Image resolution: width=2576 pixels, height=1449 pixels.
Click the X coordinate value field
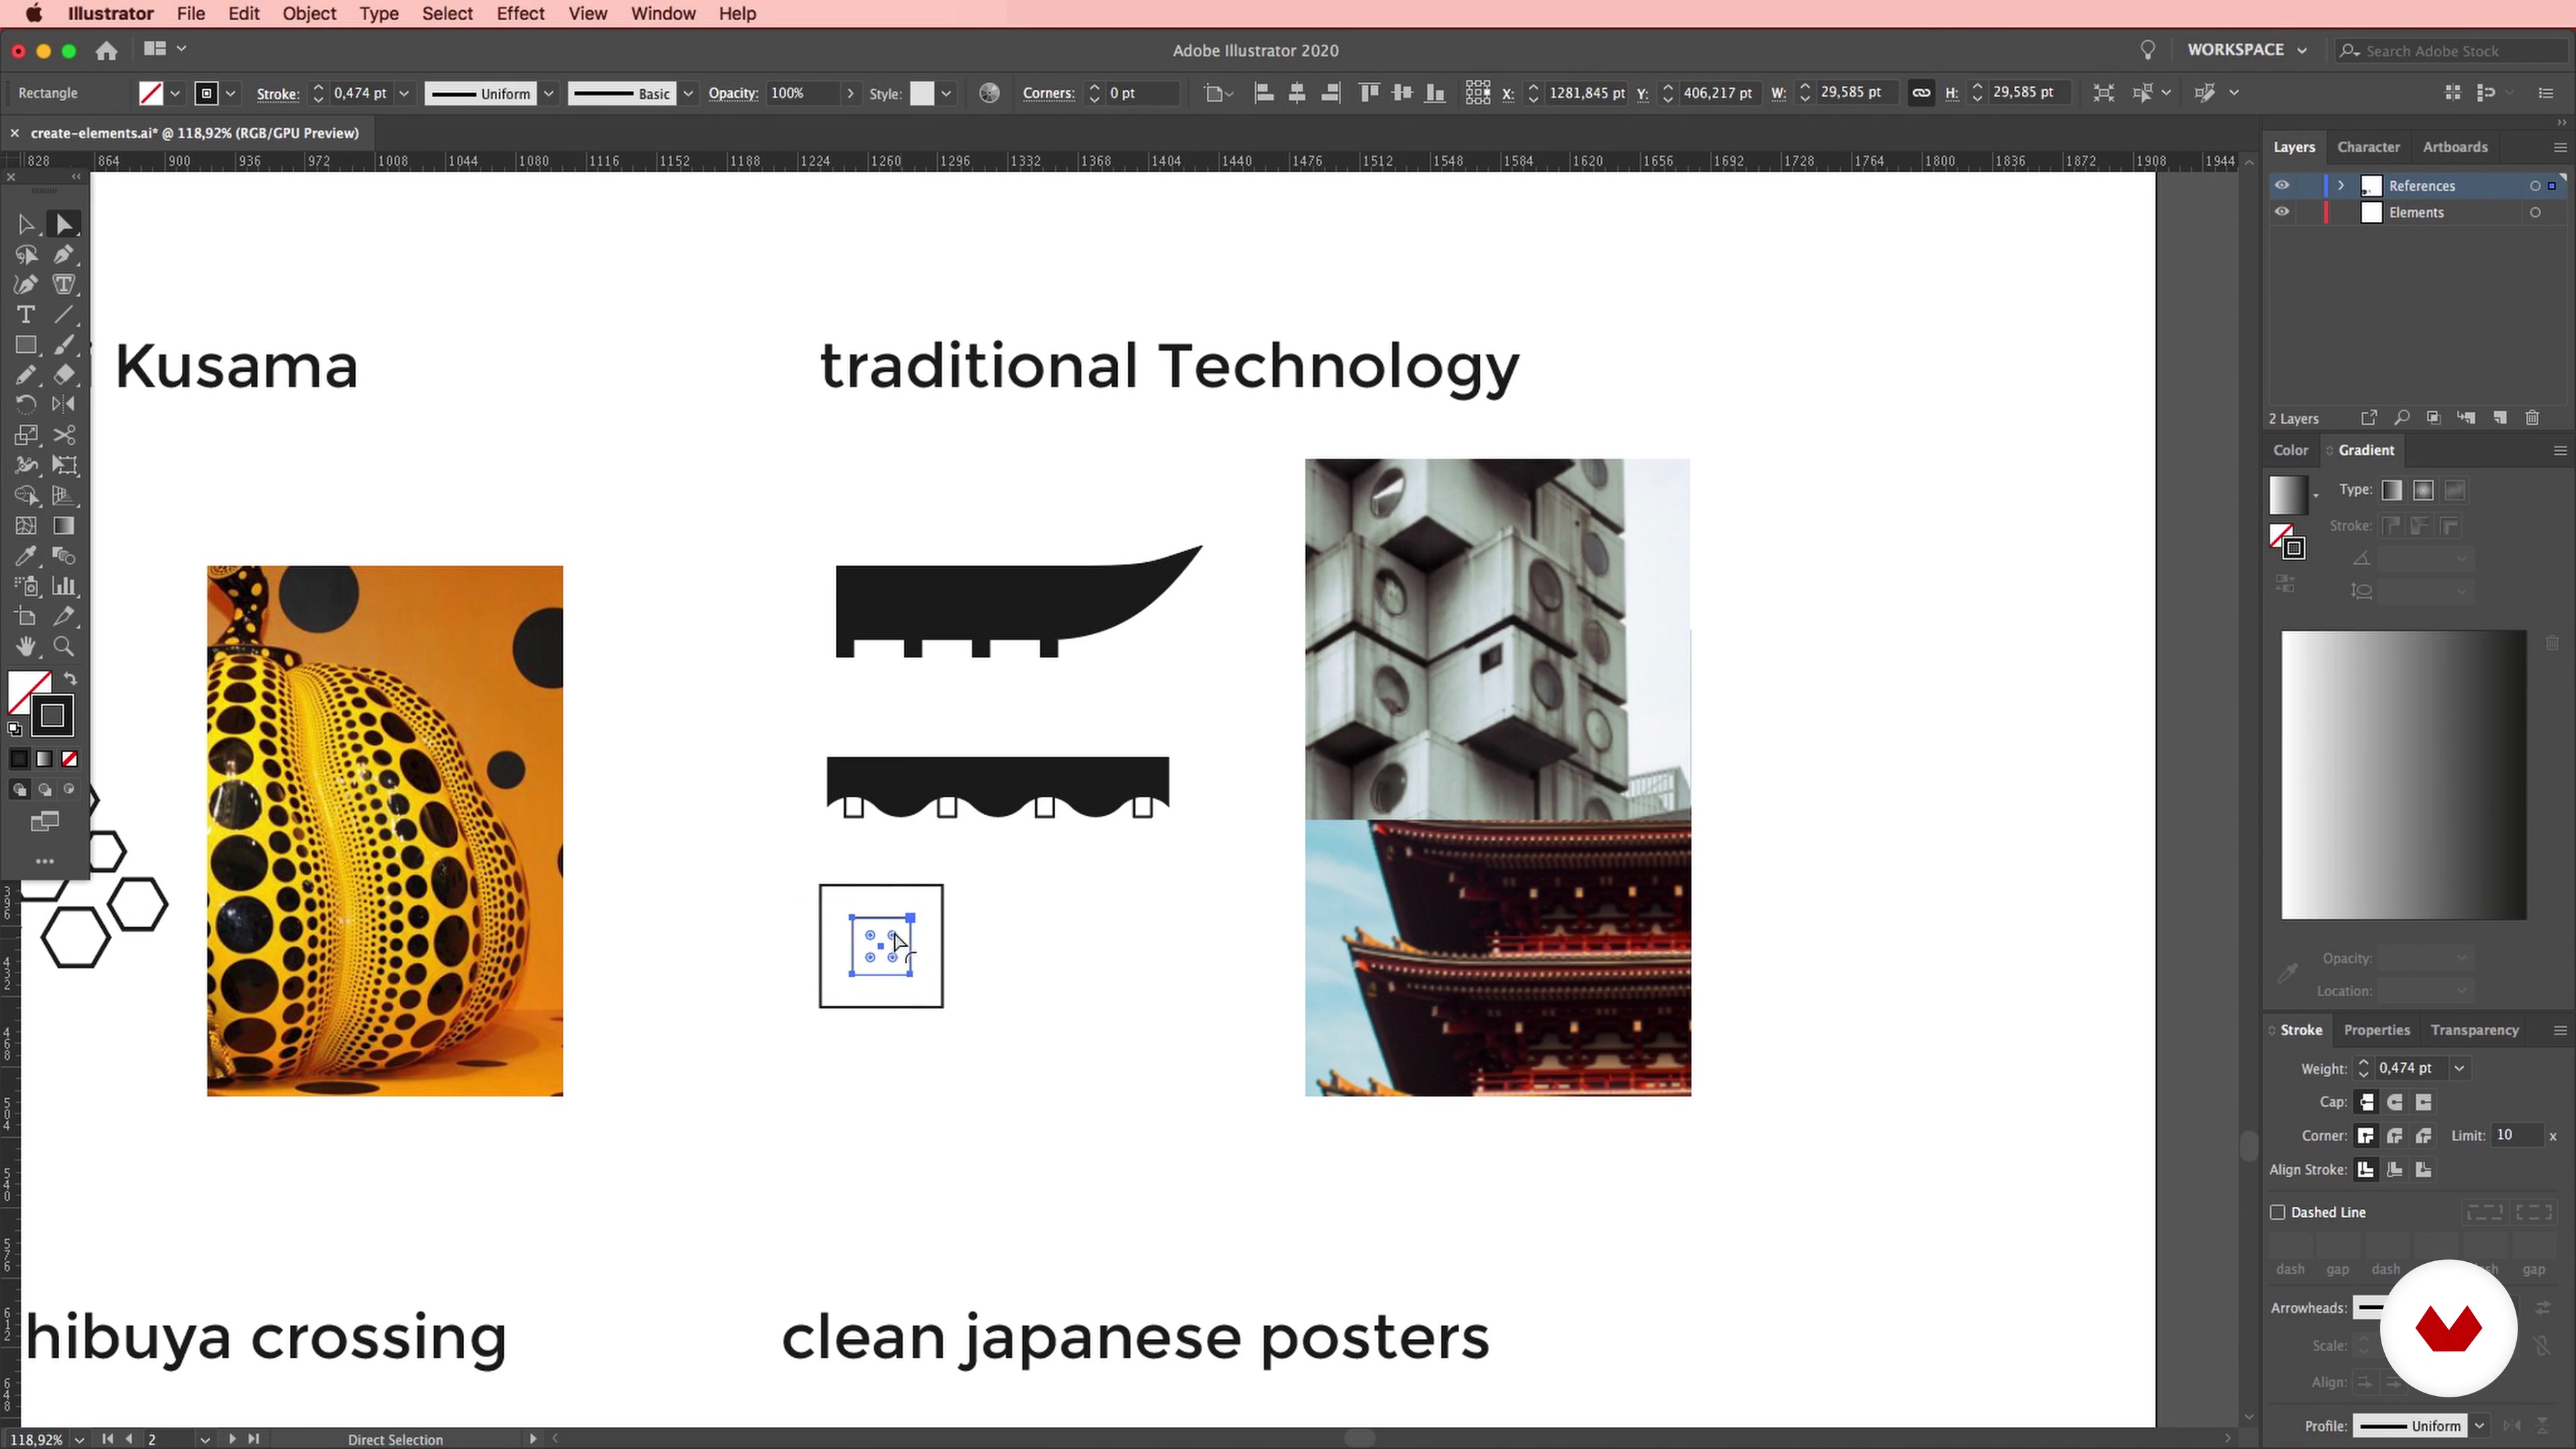click(1586, 93)
